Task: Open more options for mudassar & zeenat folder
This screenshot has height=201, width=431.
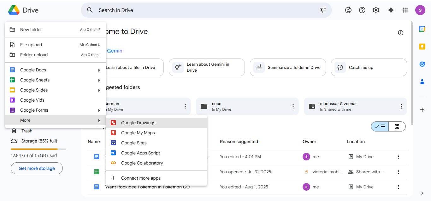Action: click(x=401, y=106)
